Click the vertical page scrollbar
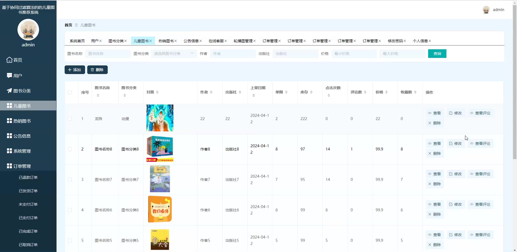 [x=515, y=81]
